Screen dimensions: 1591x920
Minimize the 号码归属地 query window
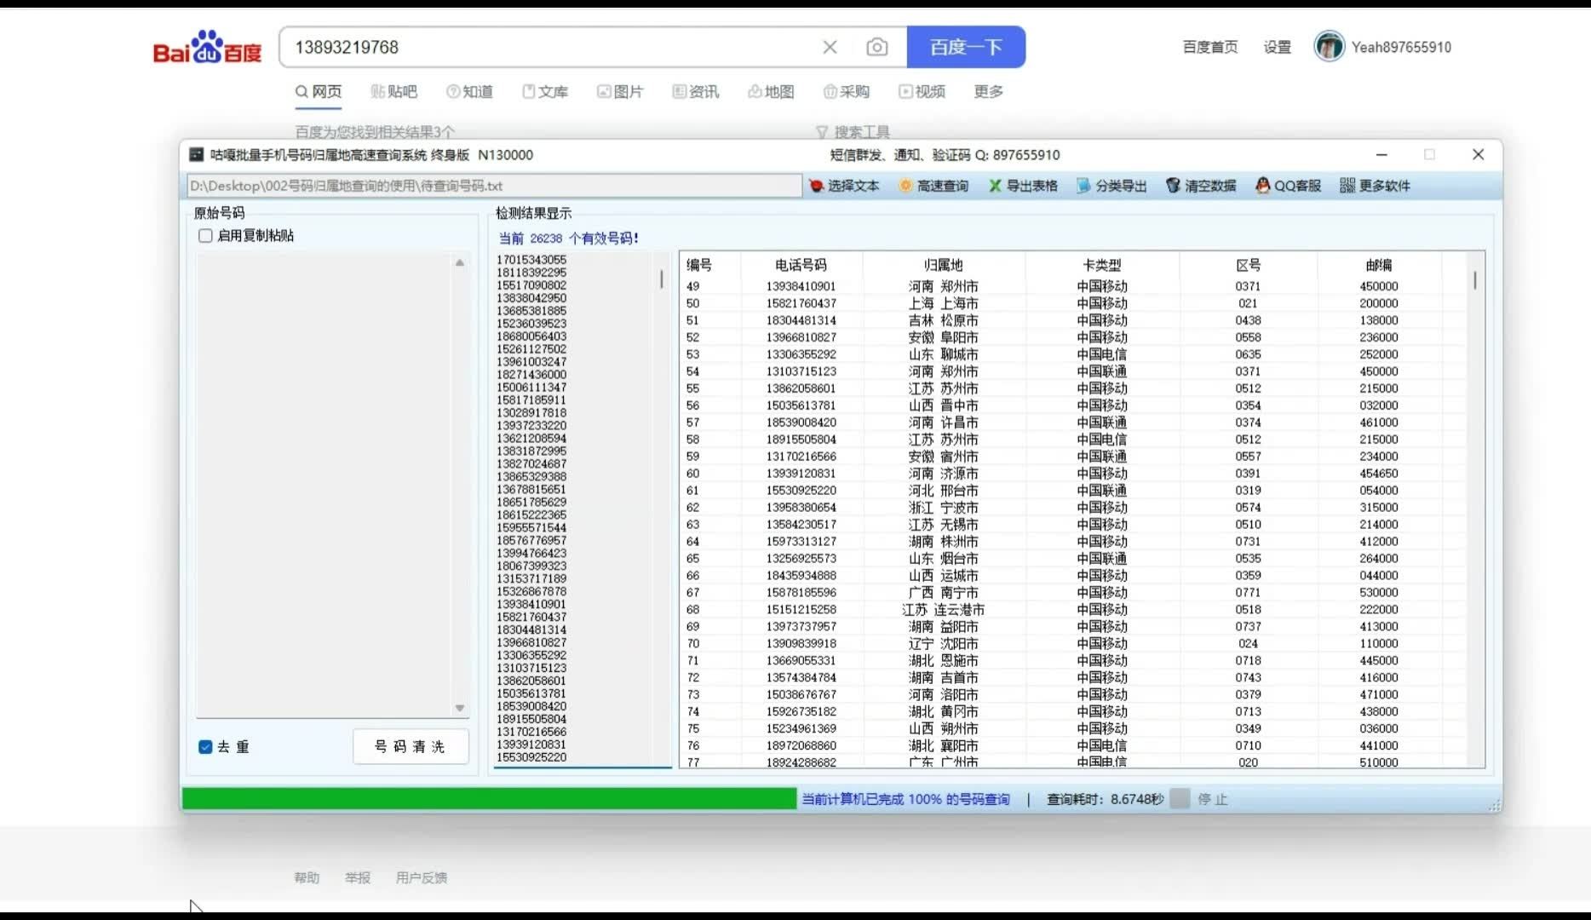pos(1381,154)
